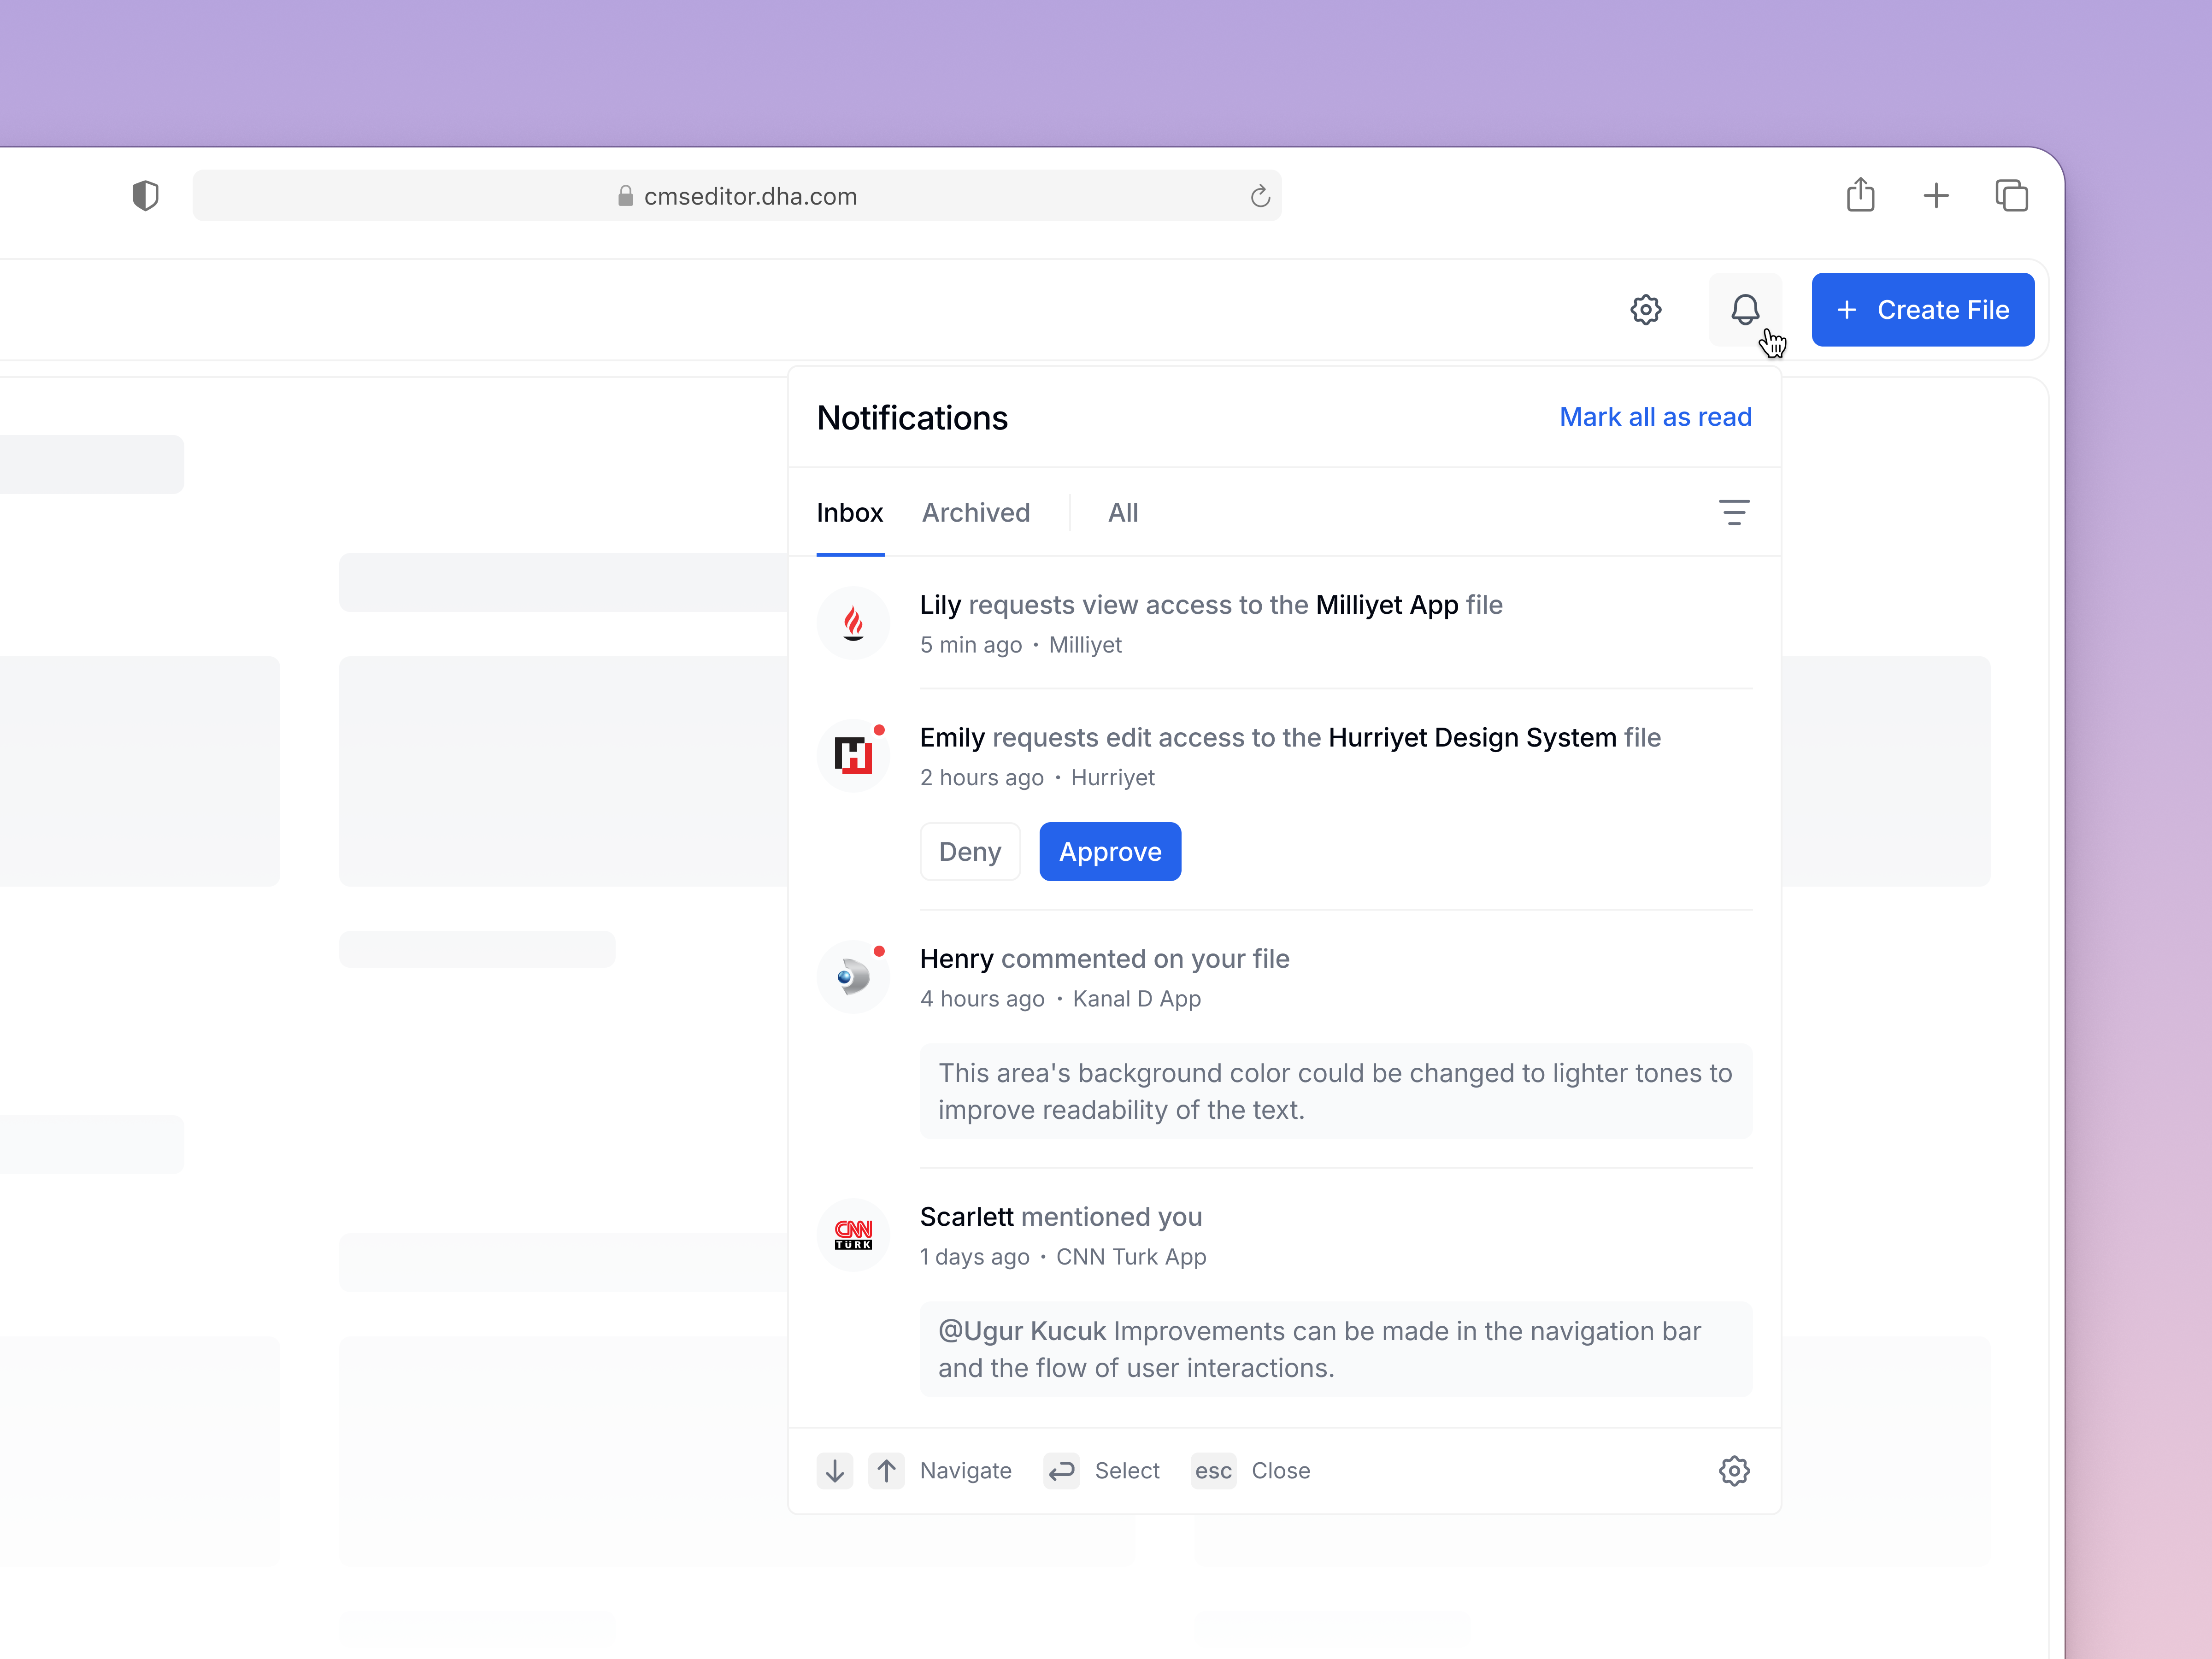This screenshot has height=1659, width=2212.
Task: Click the browser share icon
Action: click(x=1861, y=195)
